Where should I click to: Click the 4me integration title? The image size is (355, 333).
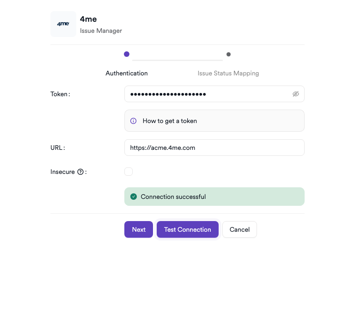pyautogui.click(x=88, y=19)
